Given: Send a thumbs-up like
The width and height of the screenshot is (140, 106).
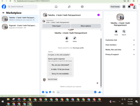Looking at the screenshot, I should [100, 92].
